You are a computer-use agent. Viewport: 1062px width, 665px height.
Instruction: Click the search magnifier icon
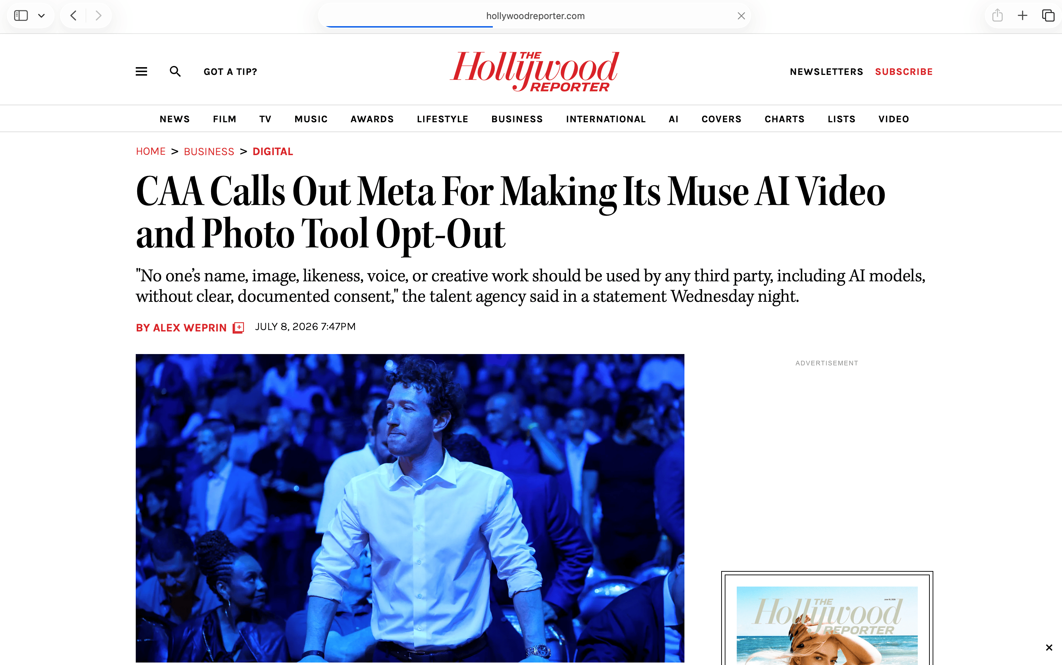tap(175, 71)
